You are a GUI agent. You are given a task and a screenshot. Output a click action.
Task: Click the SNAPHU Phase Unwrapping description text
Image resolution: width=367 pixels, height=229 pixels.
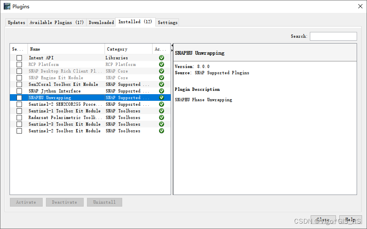click(203, 100)
